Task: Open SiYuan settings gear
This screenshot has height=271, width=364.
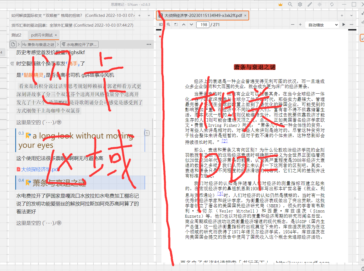Action: pos(300,4)
